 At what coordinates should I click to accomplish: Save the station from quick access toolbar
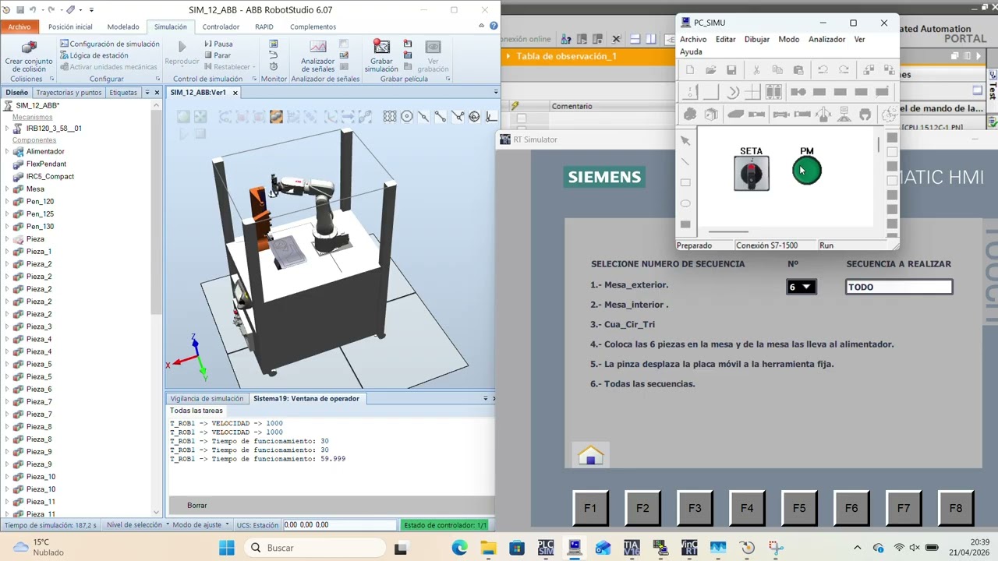[21, 10]
